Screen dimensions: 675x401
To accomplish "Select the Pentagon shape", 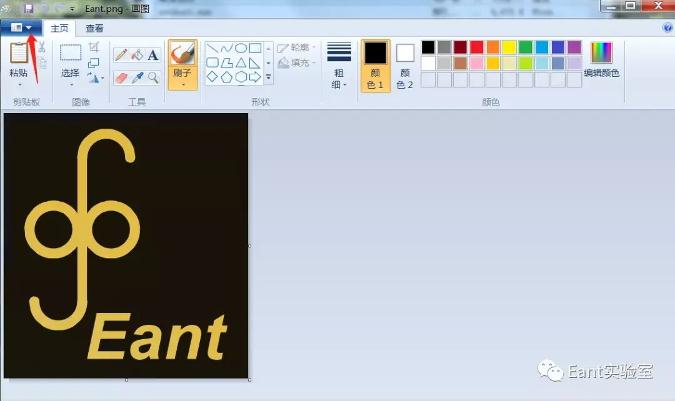I will click(226, 77).
